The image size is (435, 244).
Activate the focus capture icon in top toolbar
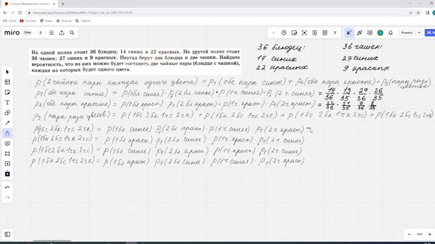(304, 33)
